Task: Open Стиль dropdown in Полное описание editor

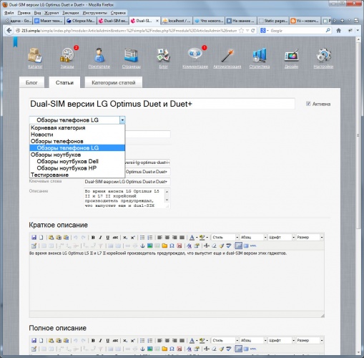Action: tap(225, 341)
